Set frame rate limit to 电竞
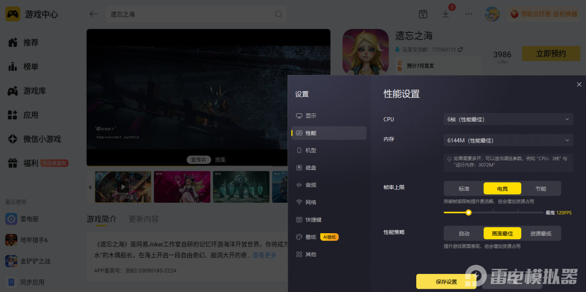 point(502,189)
